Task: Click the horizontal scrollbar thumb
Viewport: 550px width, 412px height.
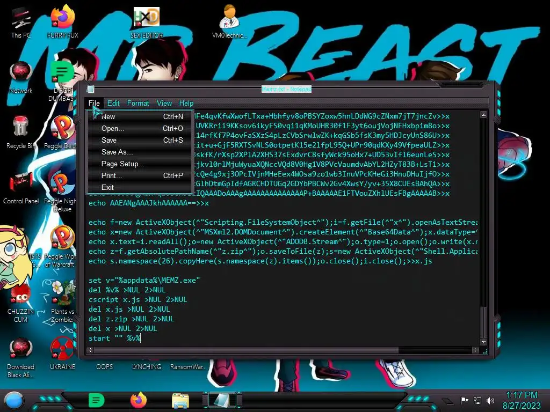Action: pyautogui.click(x=246, y=350)
